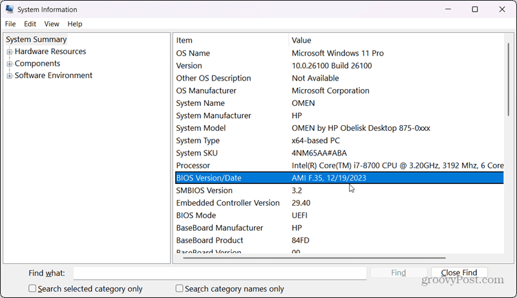Click the value Microsoft Corporation
This screenshot has width=517, height=298.
[330, 90]
